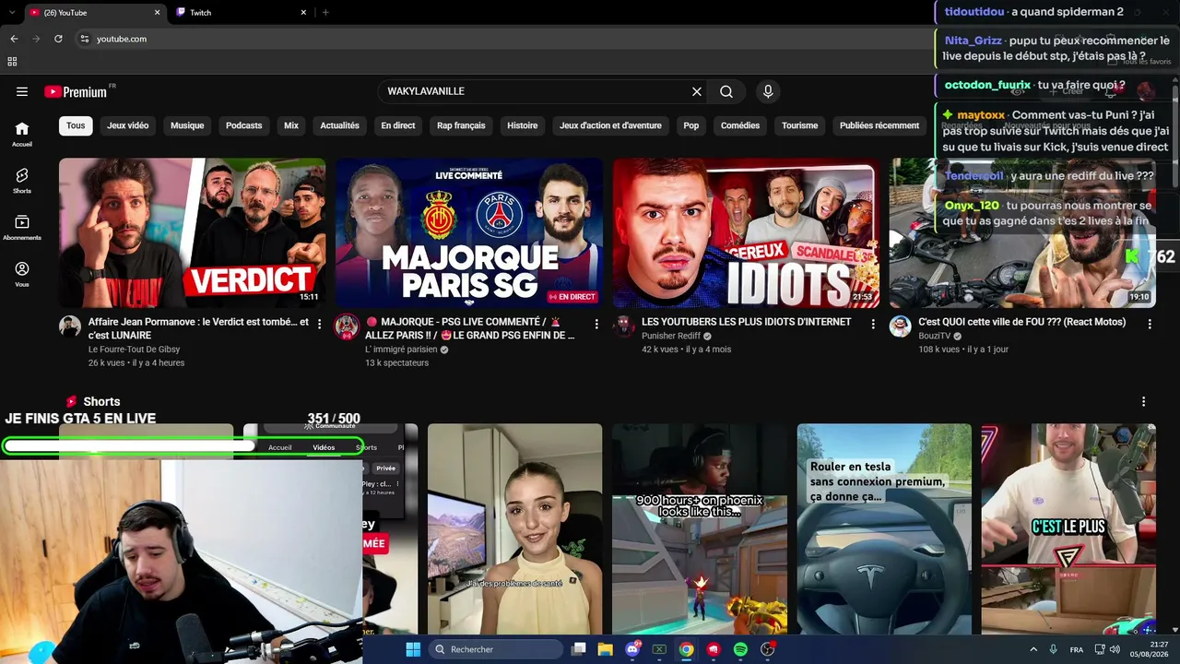Open Punisher Rediff channel avatar
This screenshot has width=1180, height=664.
point(623,326)
